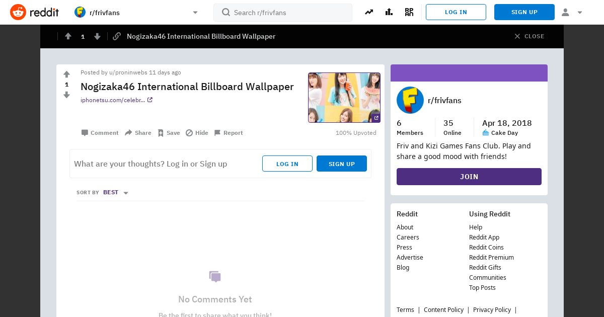The height and width of the screenshot is (317, 604).
Task: Downvote the post in the black header bar
Action: coord(98,36)
